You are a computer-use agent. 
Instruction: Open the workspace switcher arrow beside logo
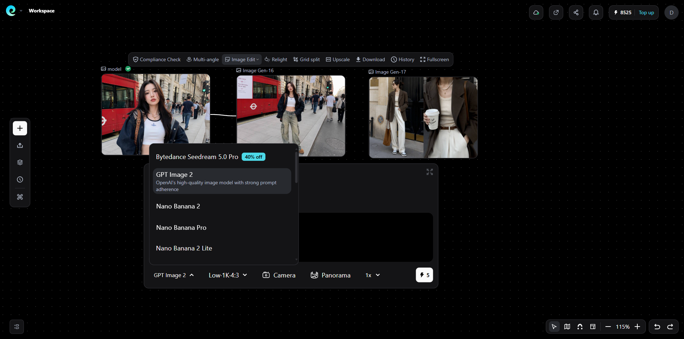[21, 11]
